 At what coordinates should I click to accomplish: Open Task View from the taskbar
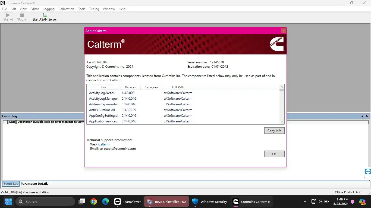[x=82, y=201]
